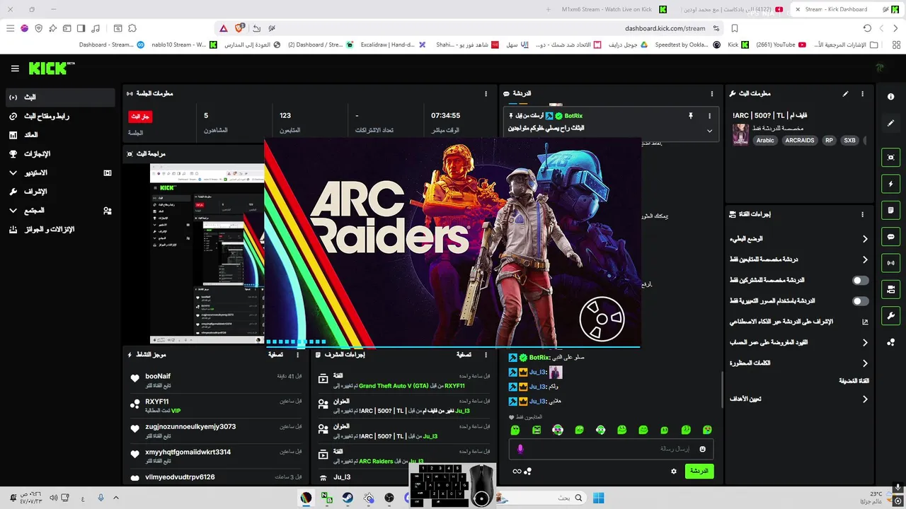This screenshot has width=906, height=509.
Task: Open session info panel three-dot menu
Action: 486,93
